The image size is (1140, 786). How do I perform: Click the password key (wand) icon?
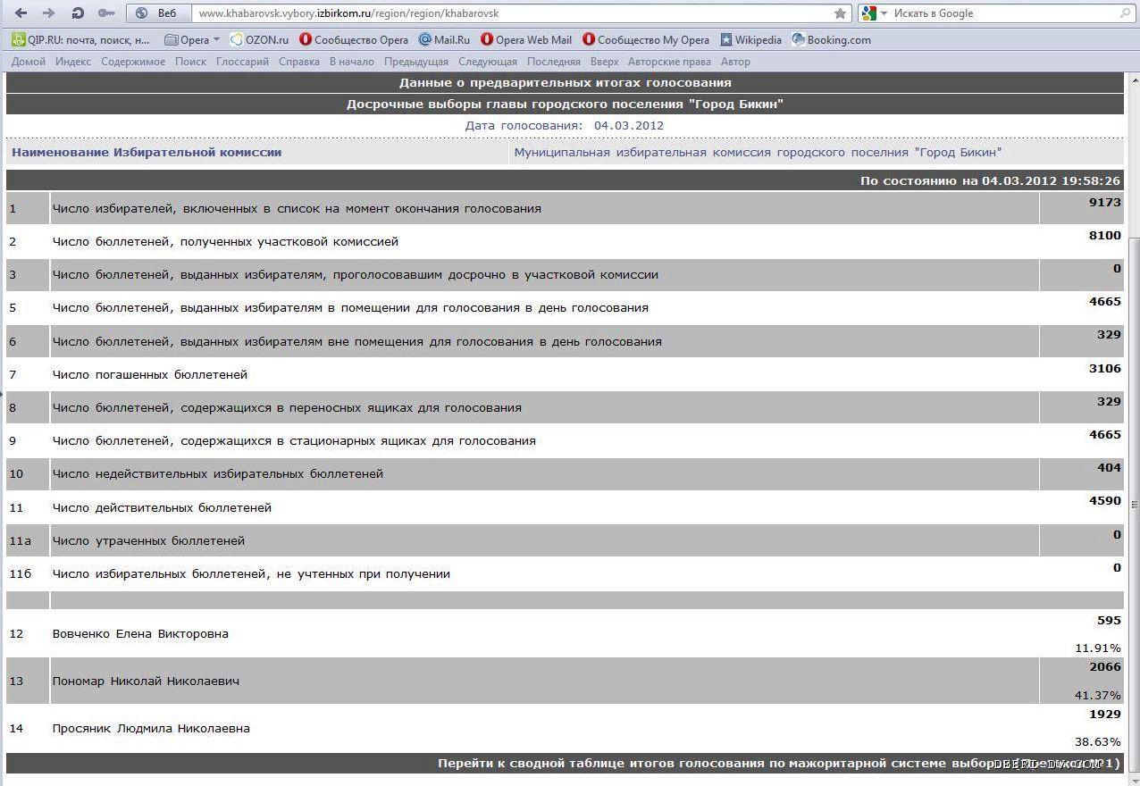pyautogui.click(x=106, y=13)
